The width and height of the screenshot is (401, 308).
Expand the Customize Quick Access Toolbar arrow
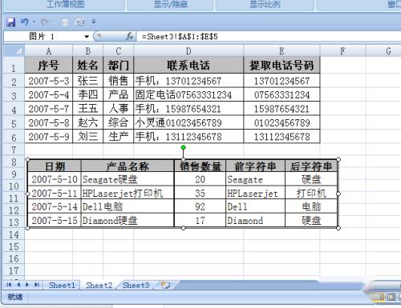pos(94,22)
